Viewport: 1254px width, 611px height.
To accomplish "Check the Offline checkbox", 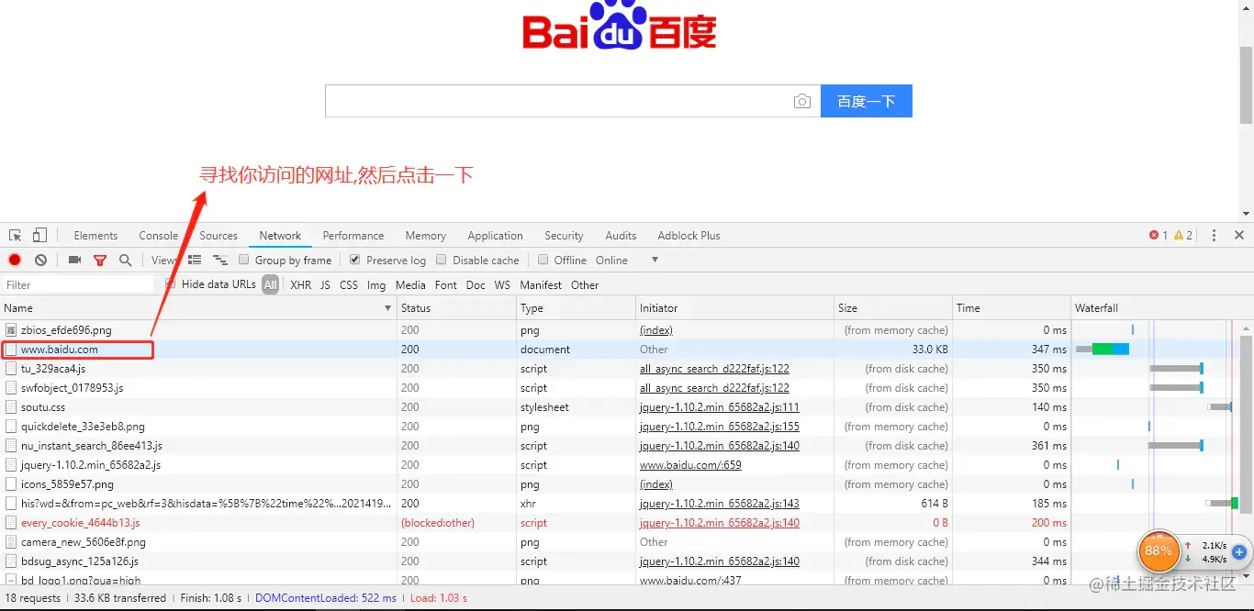I will [x=543, y=260].
